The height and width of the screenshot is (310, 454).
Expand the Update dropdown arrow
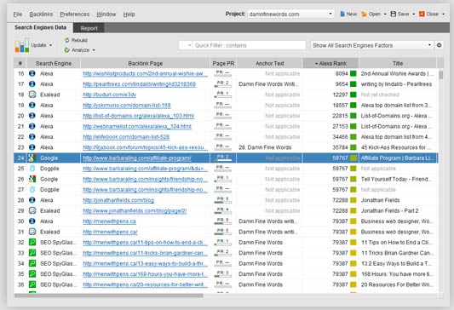pyautogui.click(x=50, y=45)
